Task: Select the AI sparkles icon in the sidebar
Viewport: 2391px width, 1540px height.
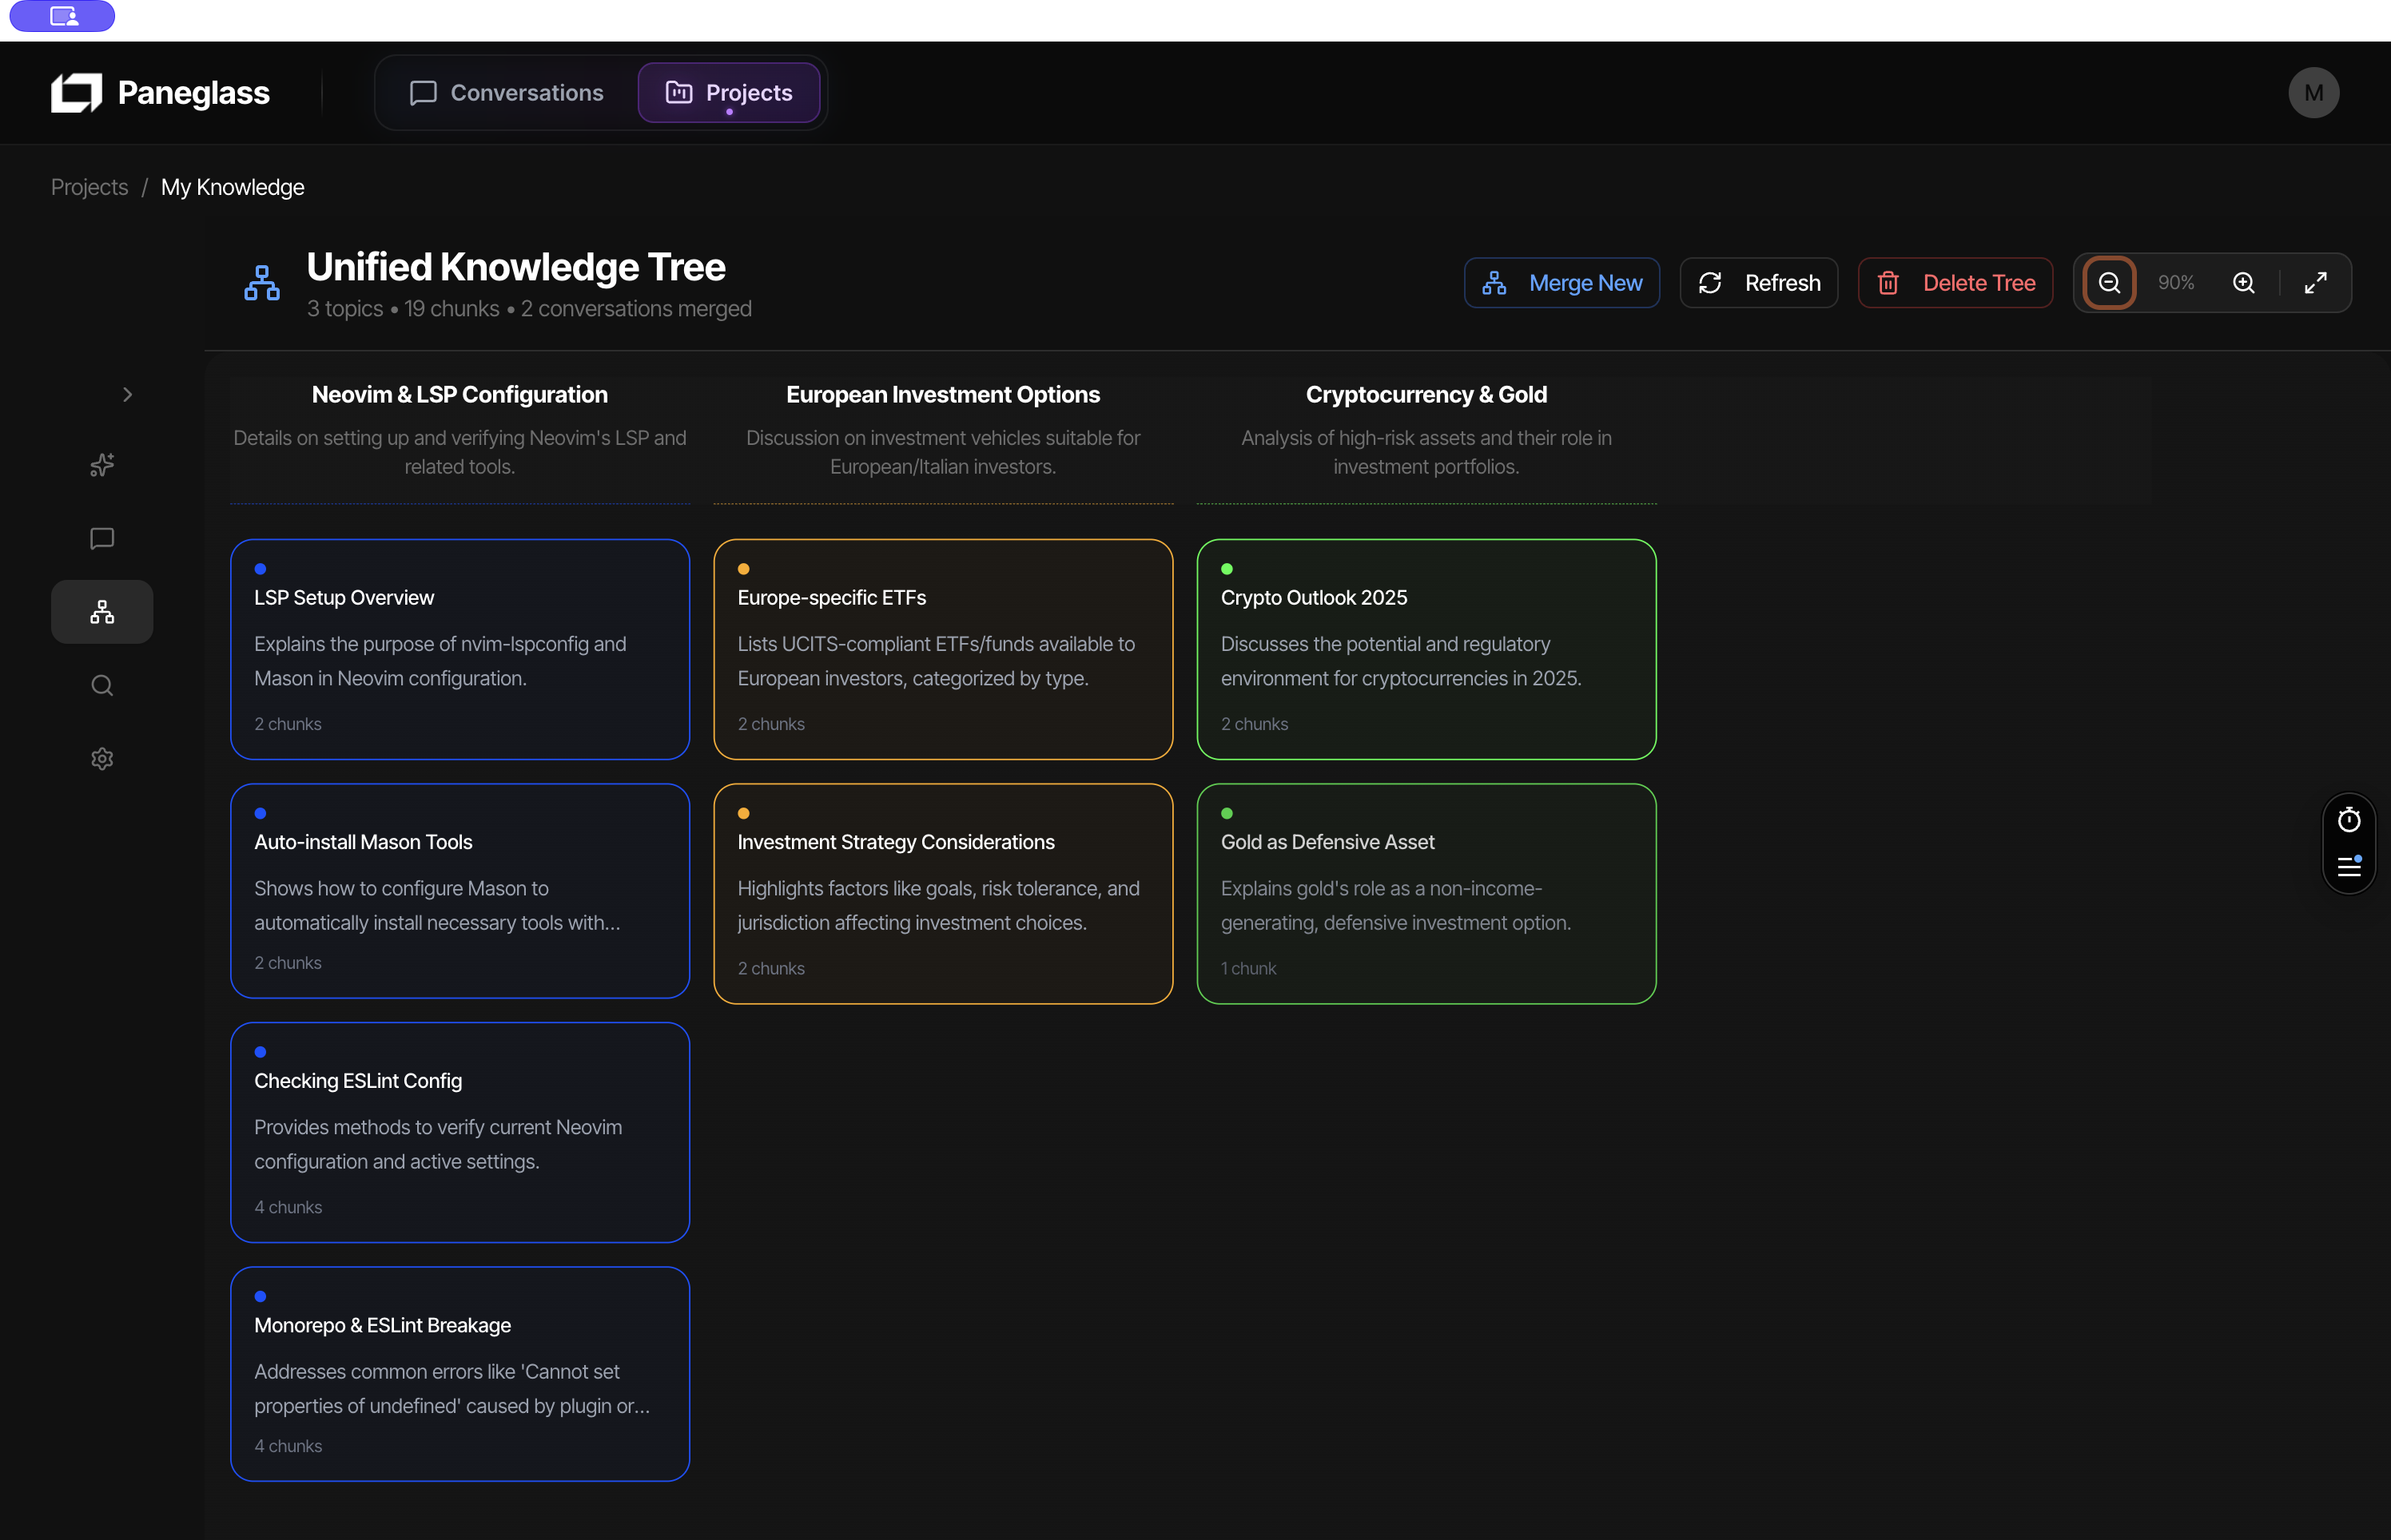Action: (101, 465)
